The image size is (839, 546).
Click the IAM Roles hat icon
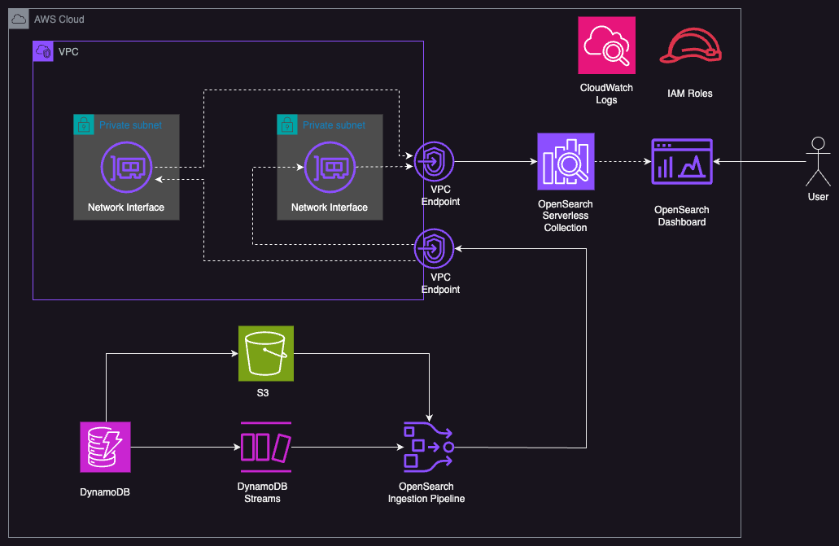pyautogui.click(x=689, y=46)
